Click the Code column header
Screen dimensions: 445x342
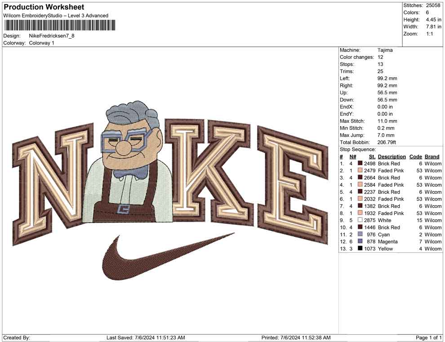click(x=415, y=157)
